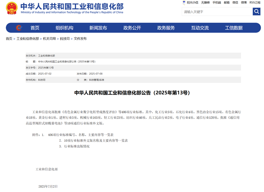Navigate to 科技司 in the breadcrumb
The height and width of the screenshot is (192, 264).
(x=65, y=39)
